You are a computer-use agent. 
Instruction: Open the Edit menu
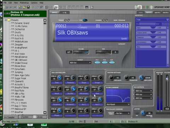click(x=10, y=2)
